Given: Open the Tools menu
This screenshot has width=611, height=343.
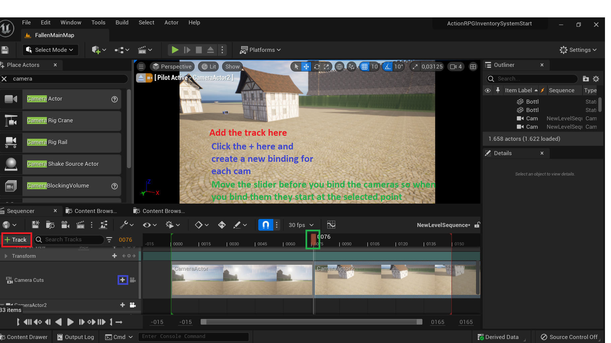Looking at the screenshot, I should (x=98, y=23).
